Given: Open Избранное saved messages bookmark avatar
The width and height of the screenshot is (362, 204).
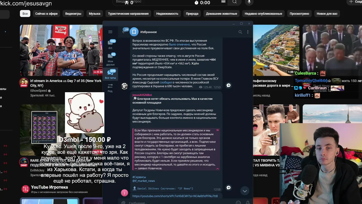Looking at the screenshot, I should pyautogui.click(x=134, y=32).
